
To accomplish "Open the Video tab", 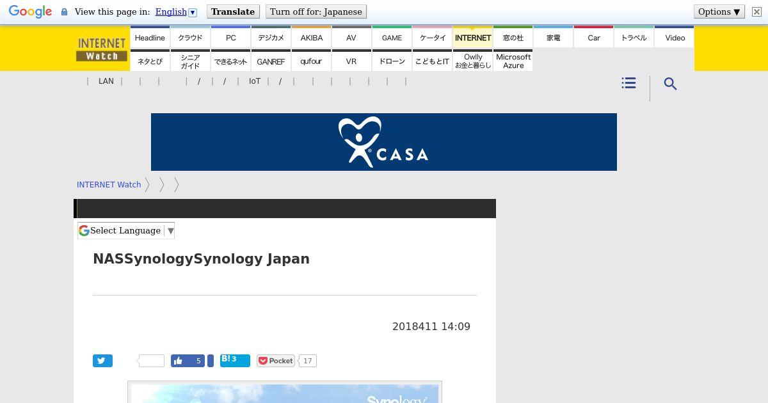I will 675,37.
